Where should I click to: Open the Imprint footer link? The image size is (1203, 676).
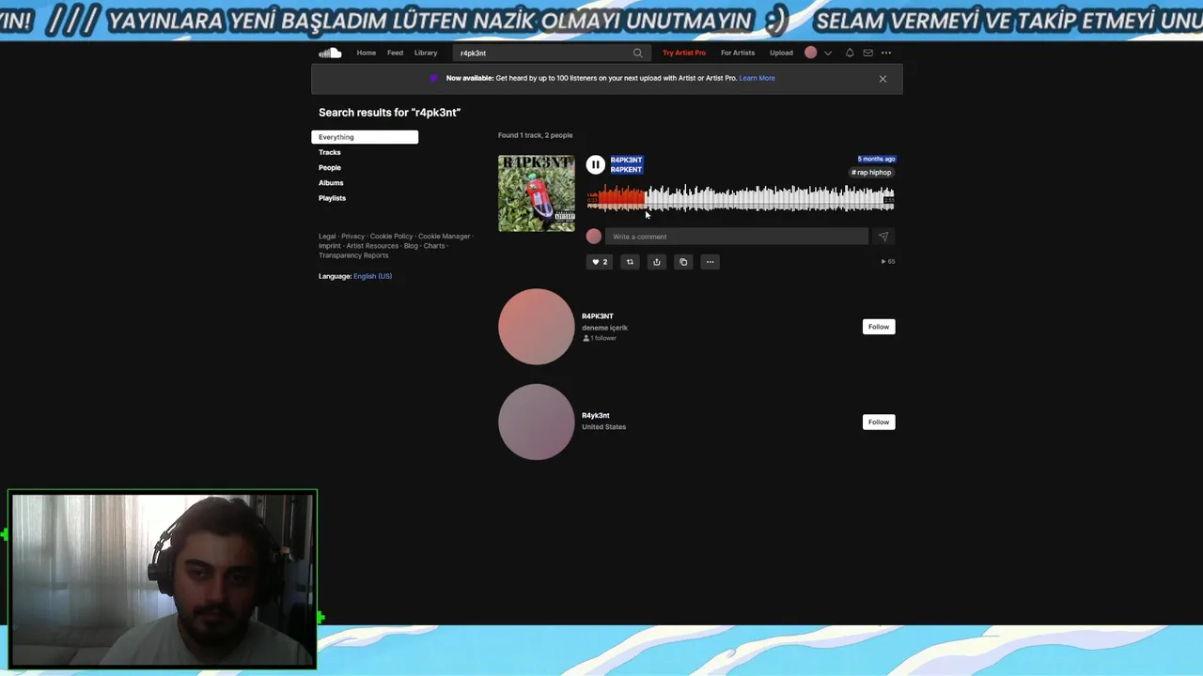click(330, 246)
